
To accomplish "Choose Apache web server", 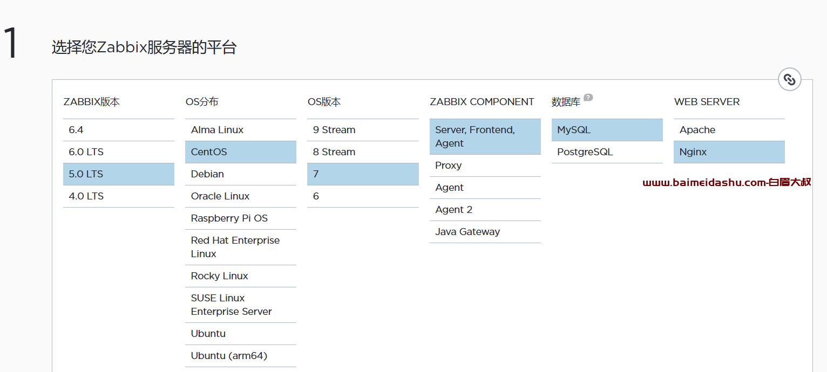I will (729, 130).
